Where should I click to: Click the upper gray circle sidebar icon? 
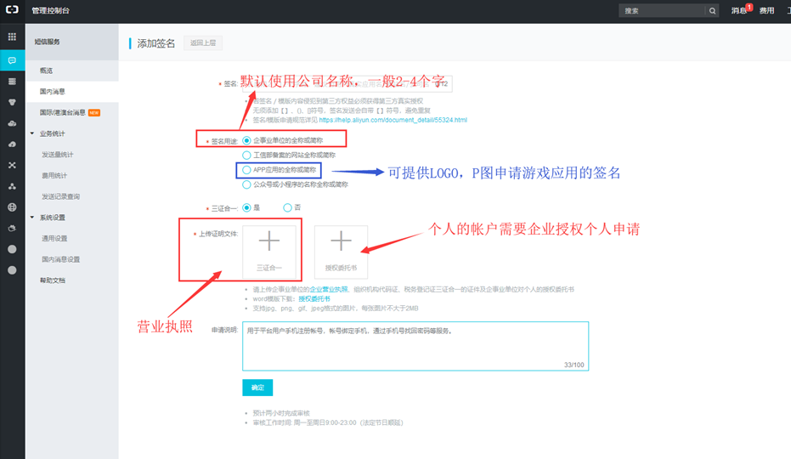(x=12, y=249)
